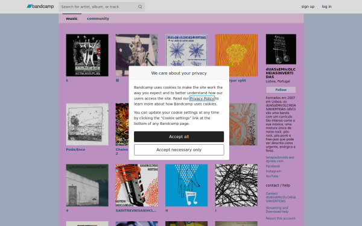Click album title II
Viewport: 362px width, 226px height.
click(x=167, y=210)
